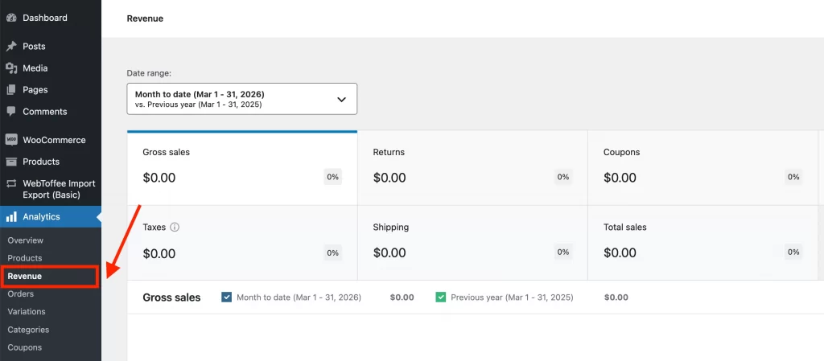This screenshot has height=361, width=824.
Task: Click the Posts pushpin icon
Action: [x=11, y=46]
